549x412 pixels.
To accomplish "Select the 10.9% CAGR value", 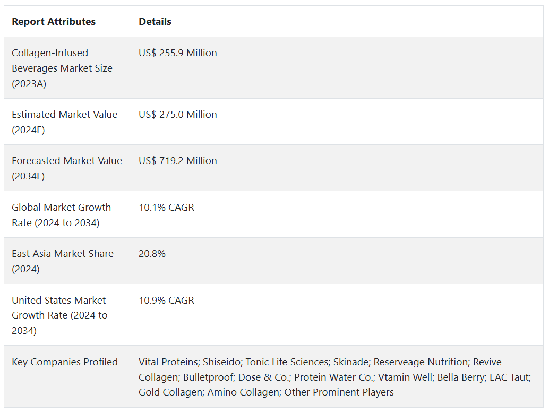I will pos(167,301).
